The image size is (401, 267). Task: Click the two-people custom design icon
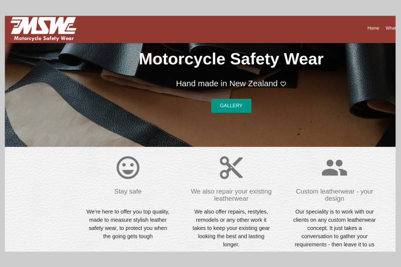(x=334, y=168)
